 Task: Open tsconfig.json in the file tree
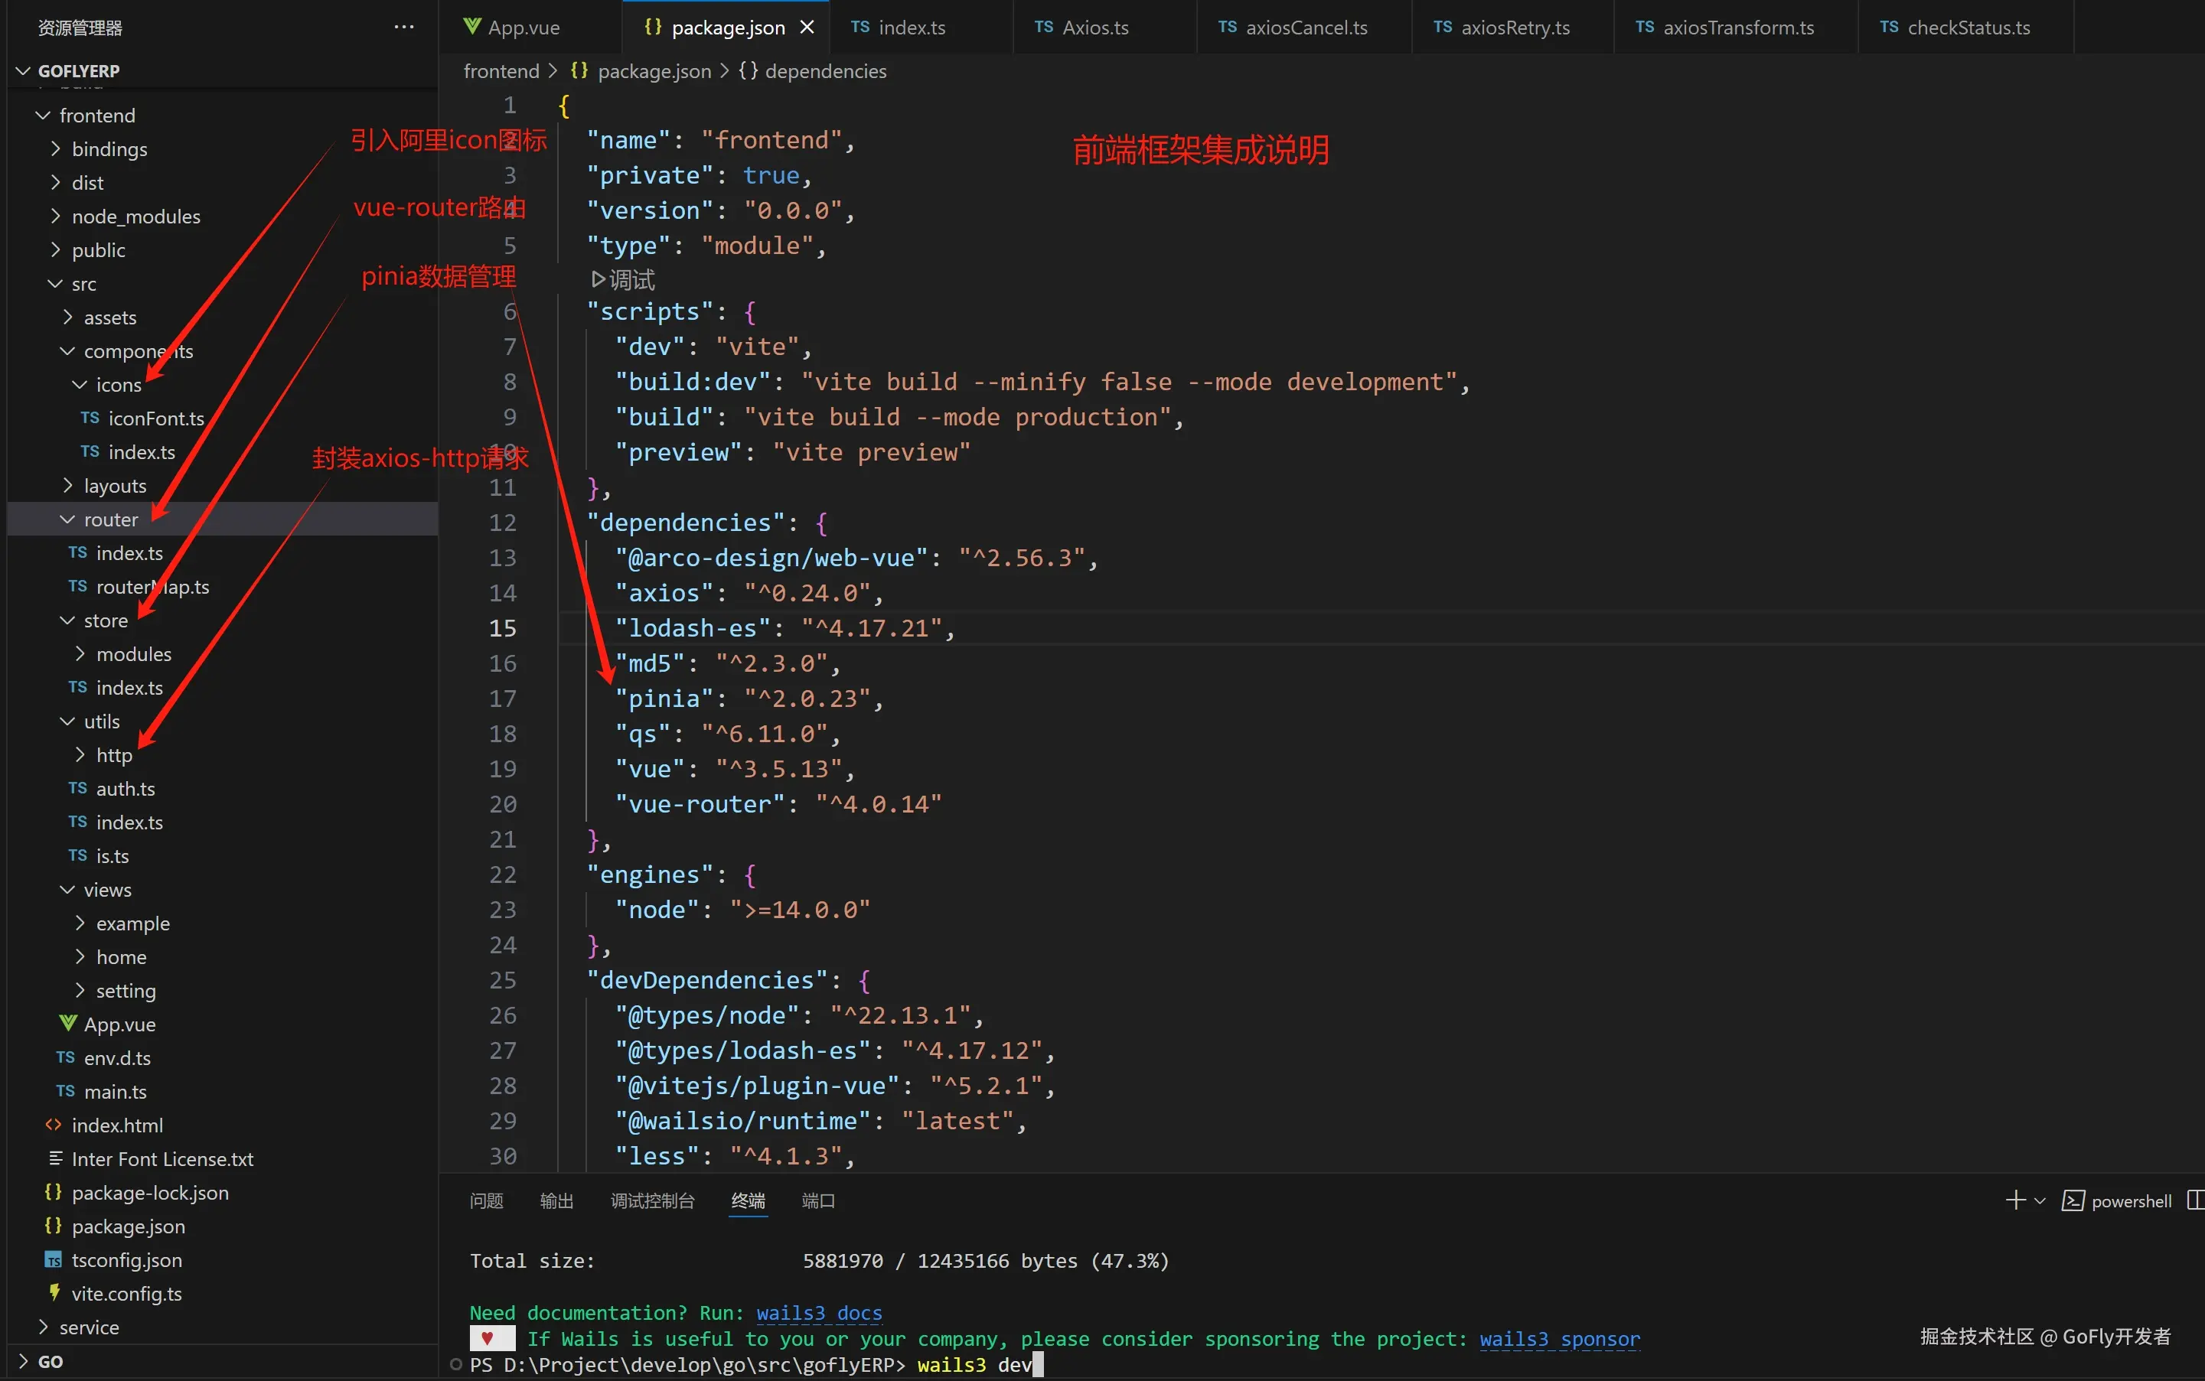click(126, 1259)
